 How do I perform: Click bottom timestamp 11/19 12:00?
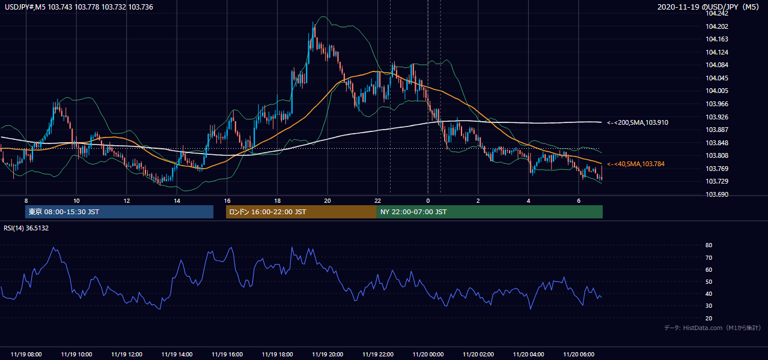[127, 355]
